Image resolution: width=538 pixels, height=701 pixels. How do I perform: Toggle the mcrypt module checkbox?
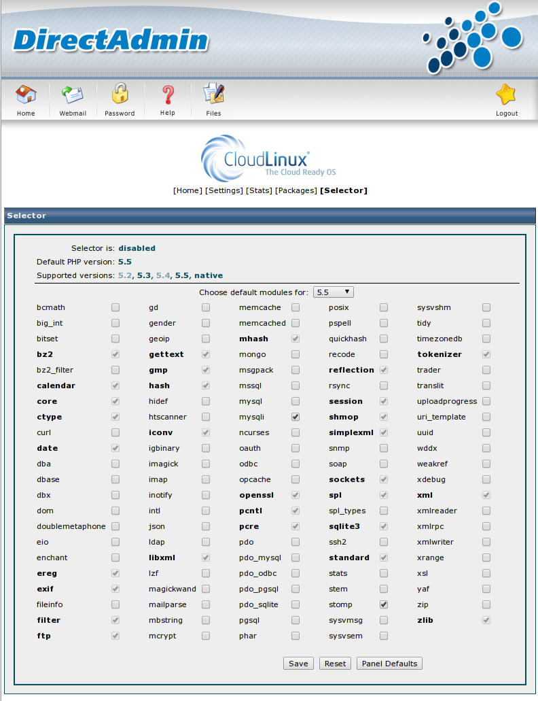click(206, 636)
